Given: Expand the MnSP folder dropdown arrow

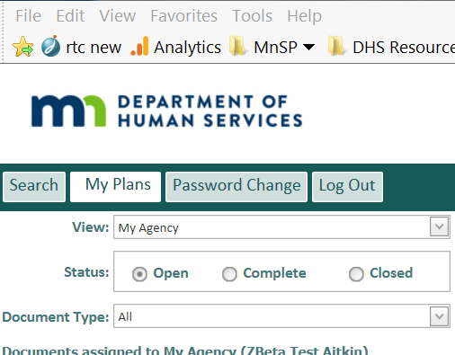Looking at the screenshot, I should 308,47.
